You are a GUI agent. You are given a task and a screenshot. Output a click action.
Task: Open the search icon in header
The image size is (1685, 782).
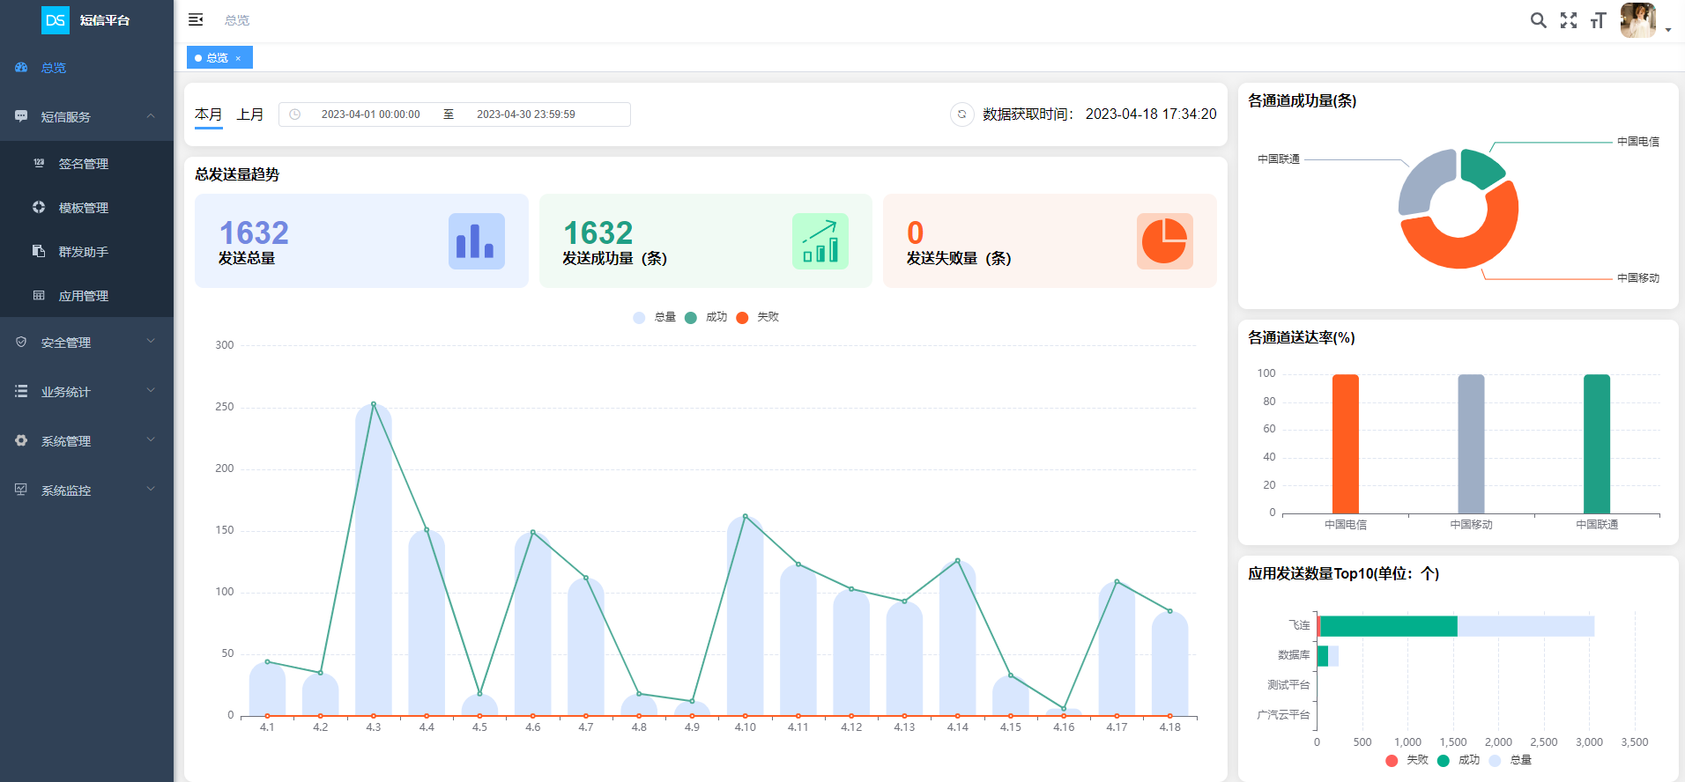click(x=1538, y=20)
